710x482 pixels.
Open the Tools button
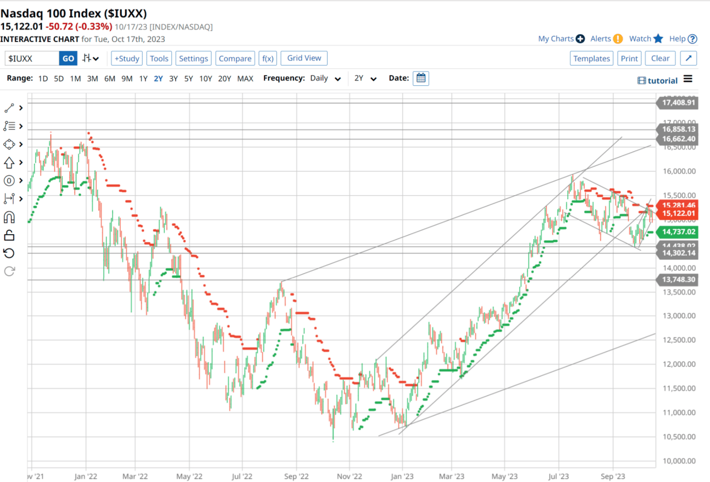(159, 58)
